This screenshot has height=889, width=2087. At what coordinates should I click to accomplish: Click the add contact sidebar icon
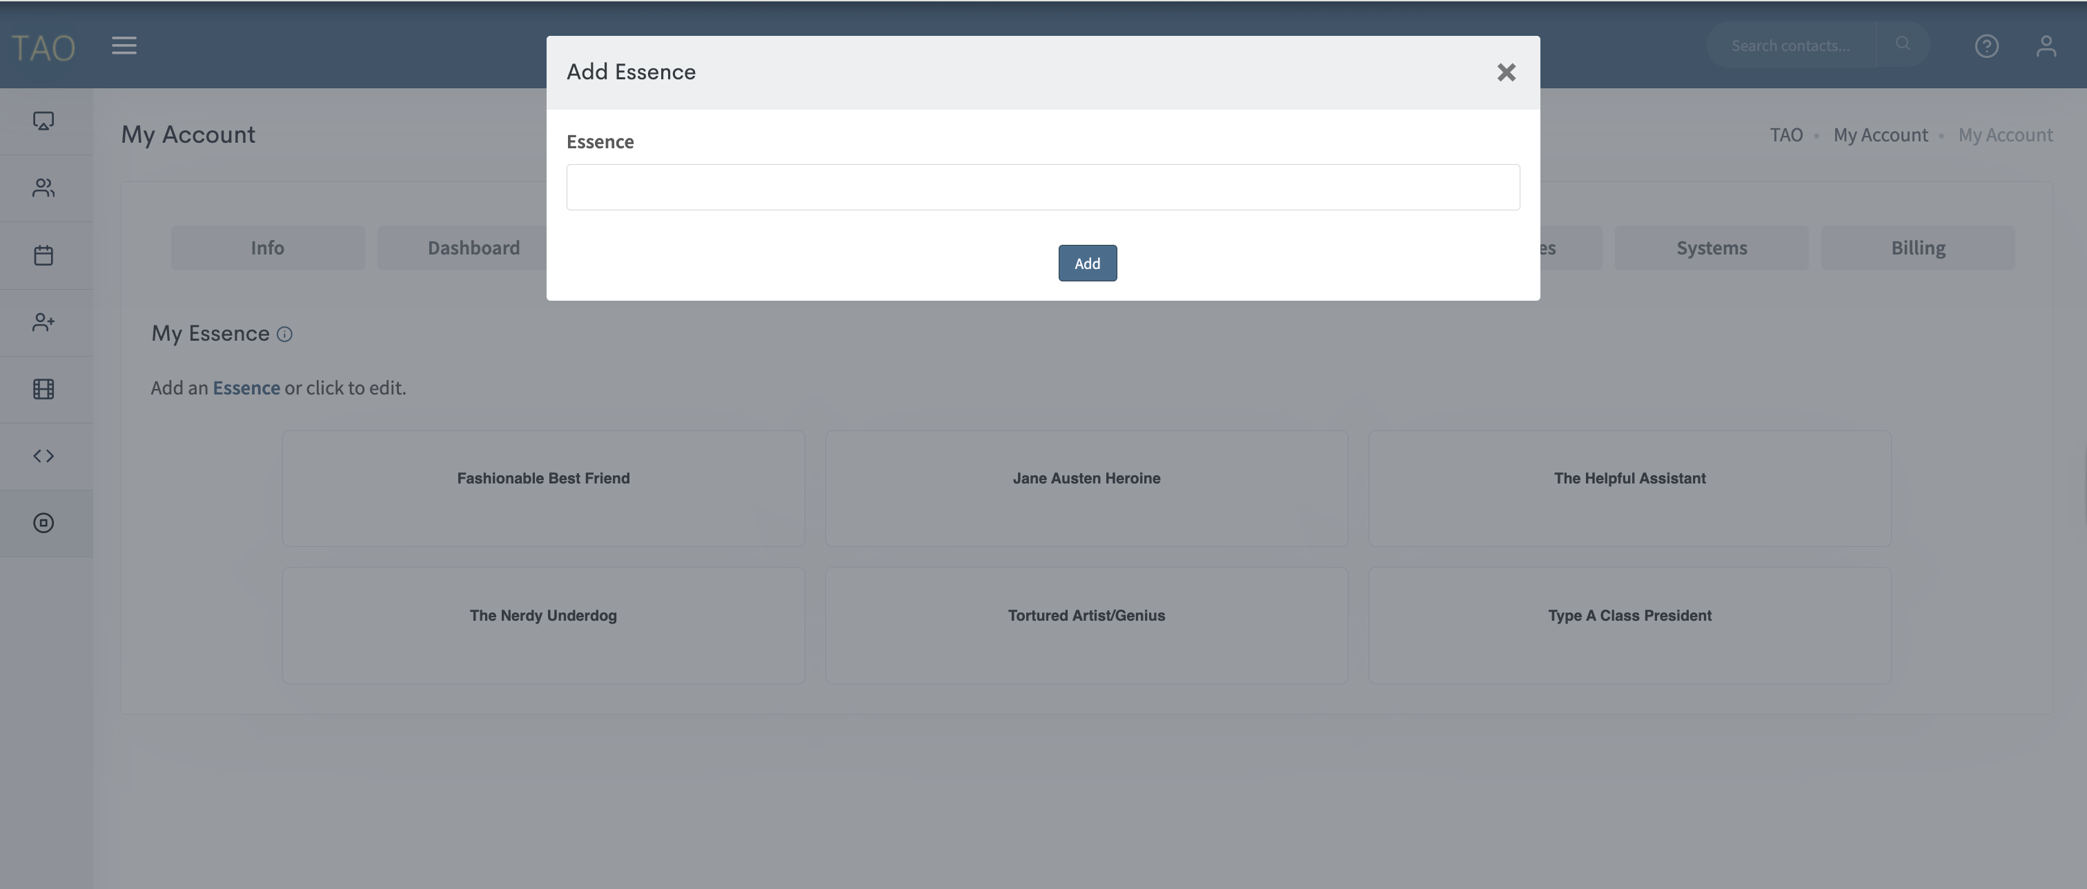coord(43,322)
